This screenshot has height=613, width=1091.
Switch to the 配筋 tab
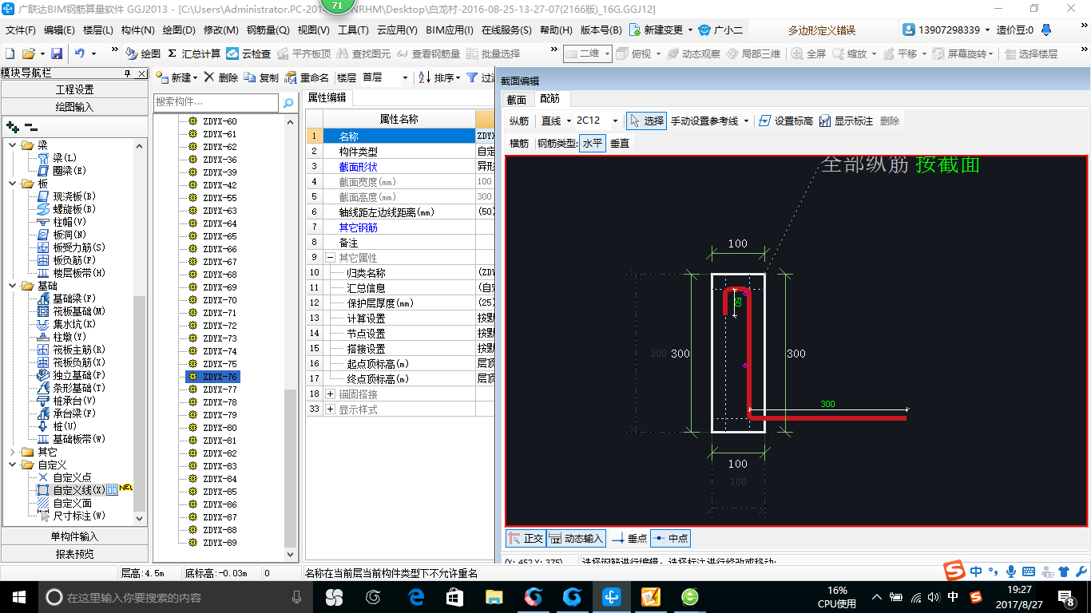pos(549,99)
